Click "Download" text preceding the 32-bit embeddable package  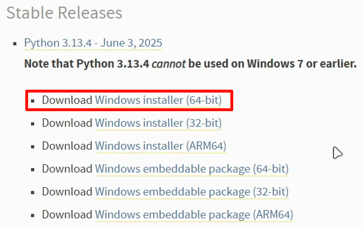click(67, 192)
